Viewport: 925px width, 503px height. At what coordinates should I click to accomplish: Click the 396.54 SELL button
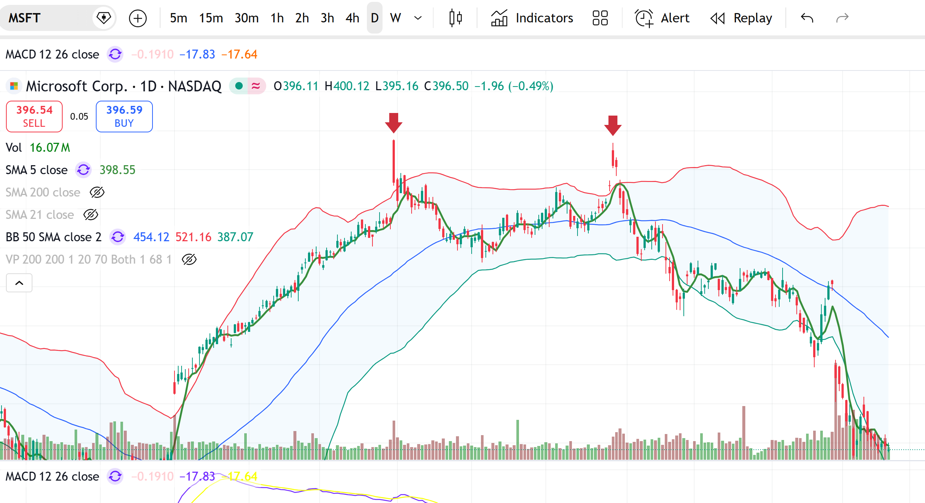(x=34, y=116)
